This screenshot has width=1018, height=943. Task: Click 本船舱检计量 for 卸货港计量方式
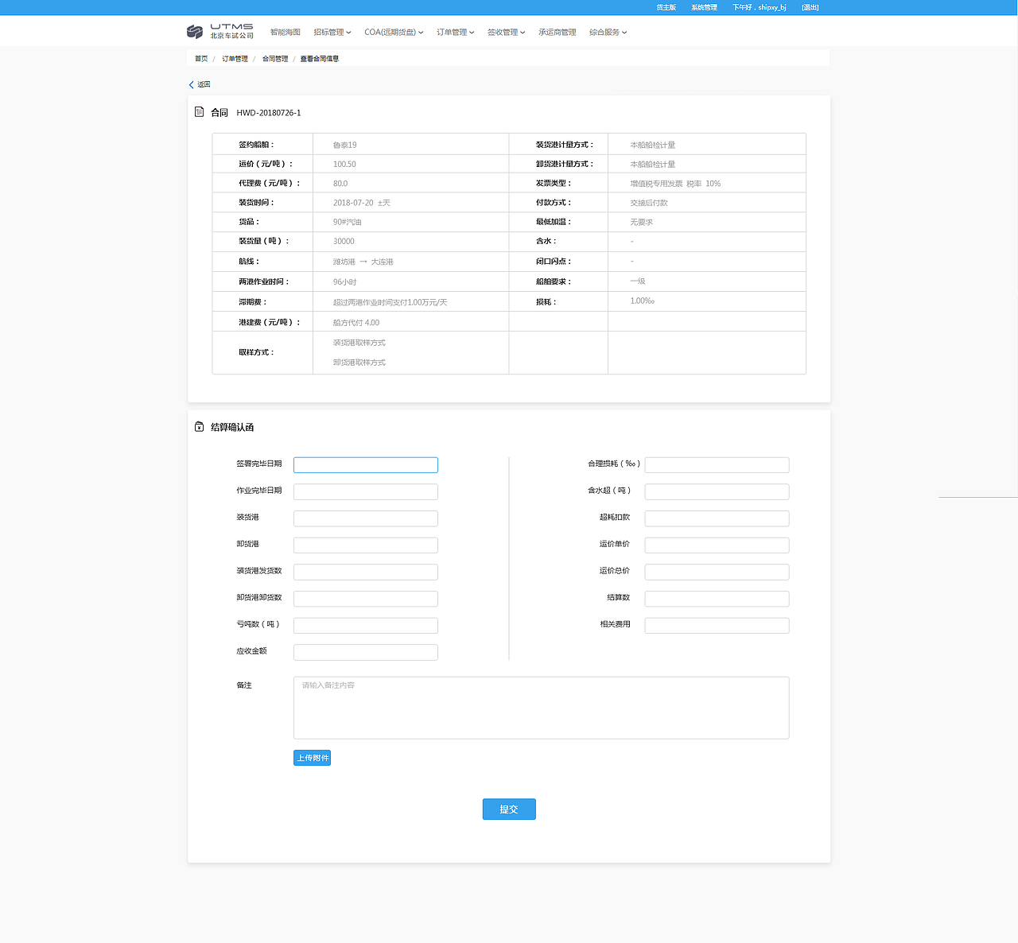point(653,164)
